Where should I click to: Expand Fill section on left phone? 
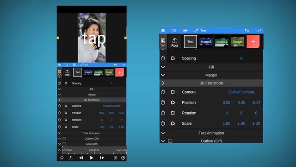92,89
